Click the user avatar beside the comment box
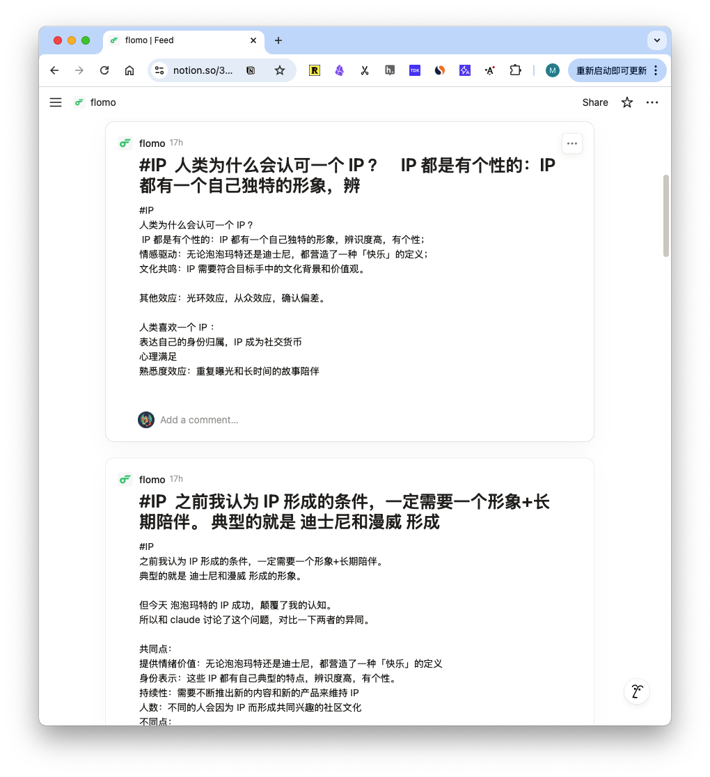Image resolution: width=710 pixels, height=777 pixels. point(146,420)
